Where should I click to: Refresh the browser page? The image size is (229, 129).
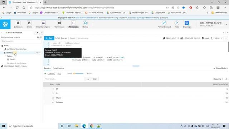(x=17, y=8)
